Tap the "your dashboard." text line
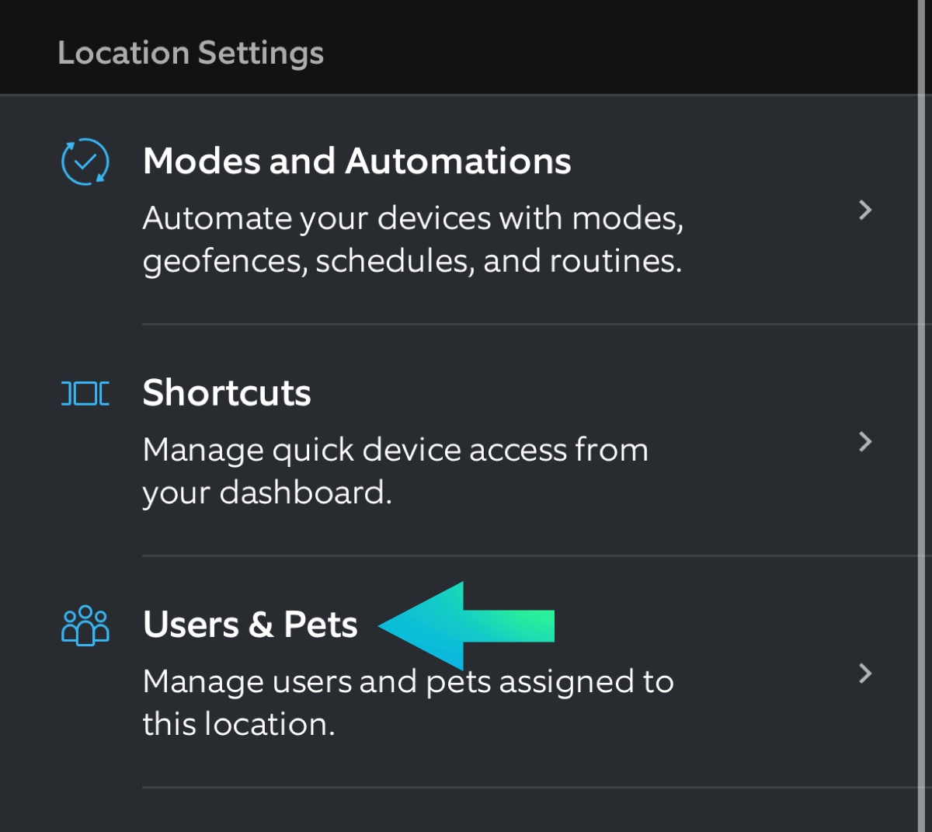Viewport: 932px width, 832px height. 267,493
